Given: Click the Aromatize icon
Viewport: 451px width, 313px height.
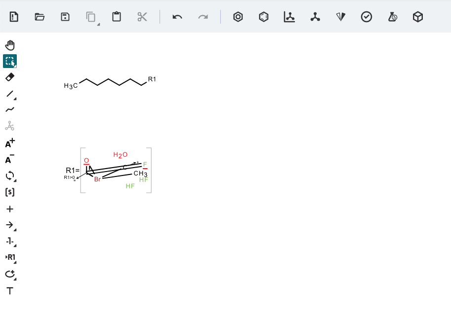Looking at the screenshot, I should pos(238,17).
